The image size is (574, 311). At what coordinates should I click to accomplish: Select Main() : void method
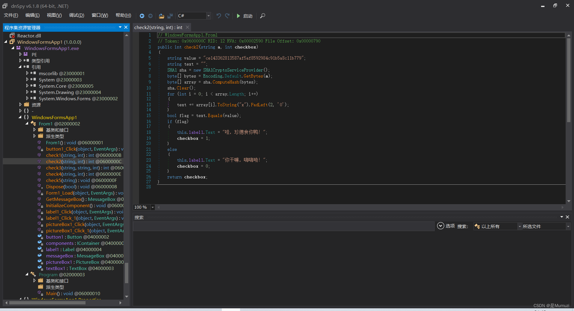(x=73, y=293)
